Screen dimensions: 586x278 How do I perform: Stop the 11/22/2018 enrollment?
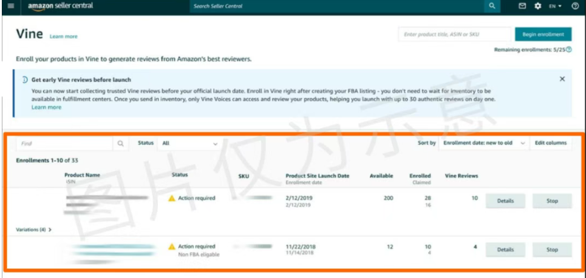tap(552, 250)
